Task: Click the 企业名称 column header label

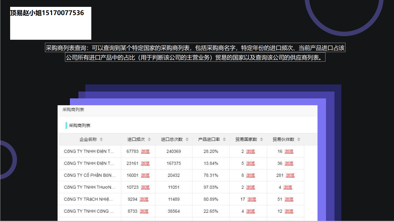Action: [x=88, y=139]
